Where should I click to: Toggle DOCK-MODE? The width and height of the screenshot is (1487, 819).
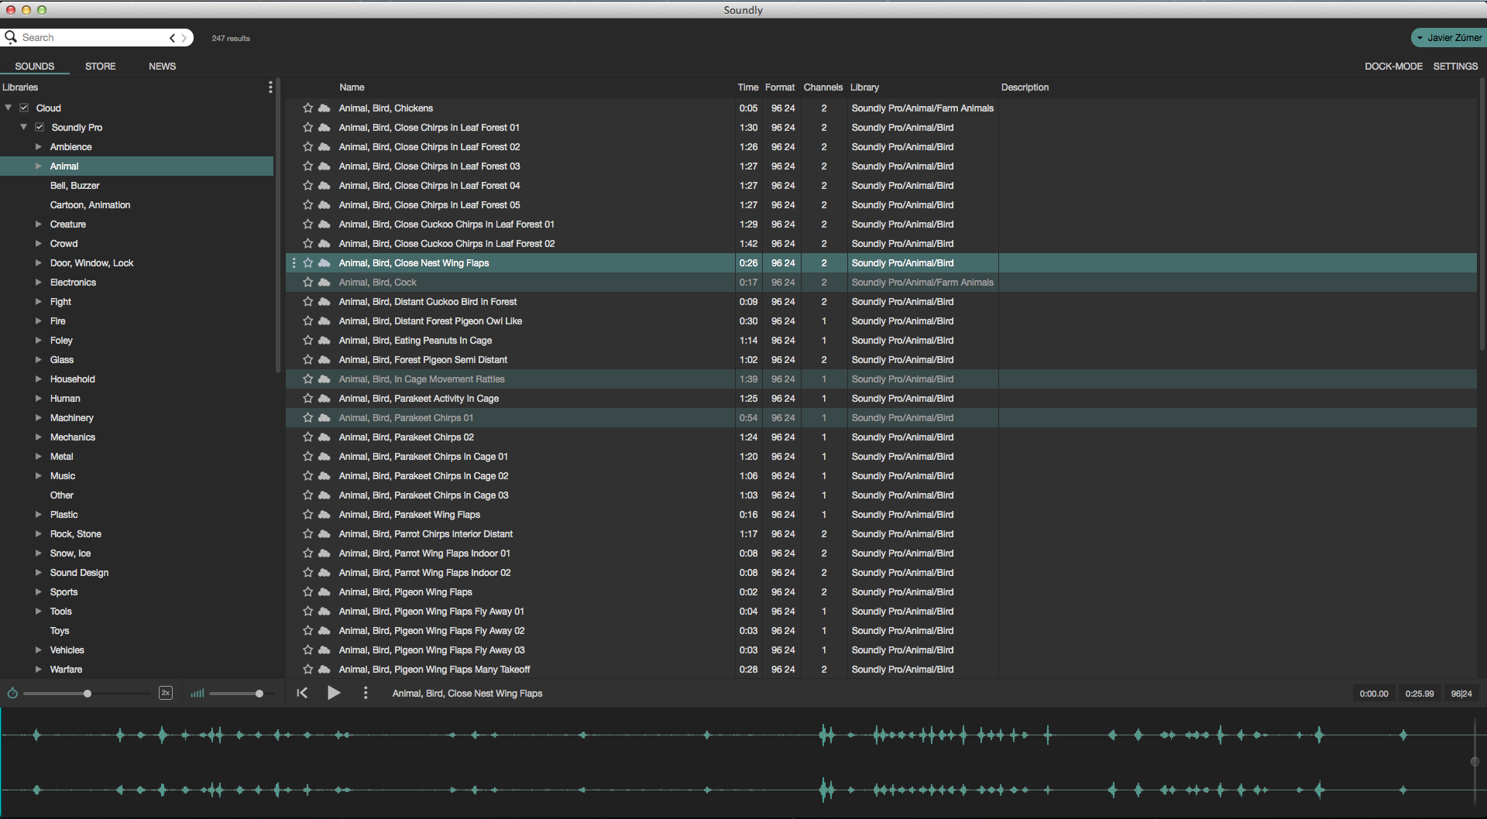[1393, 67]
